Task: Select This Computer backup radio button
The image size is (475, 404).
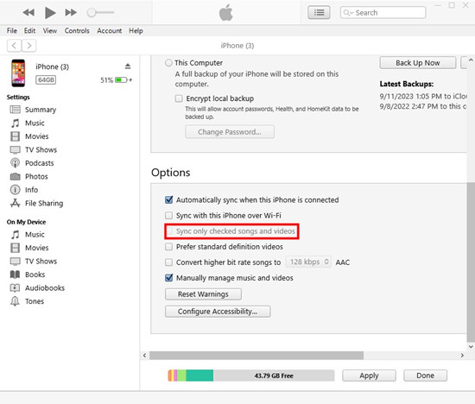Action: point(168,63)
